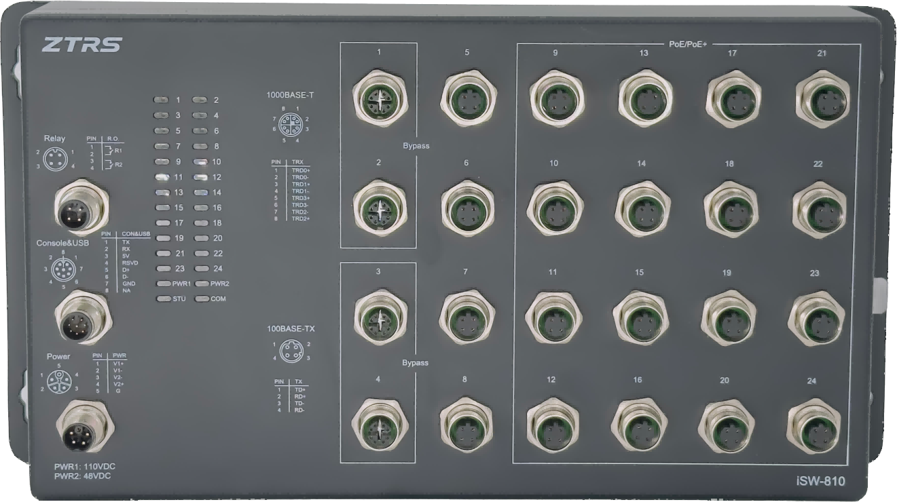Click the "100BASE-TX" label
897x502 pixels.
(291, 328)
